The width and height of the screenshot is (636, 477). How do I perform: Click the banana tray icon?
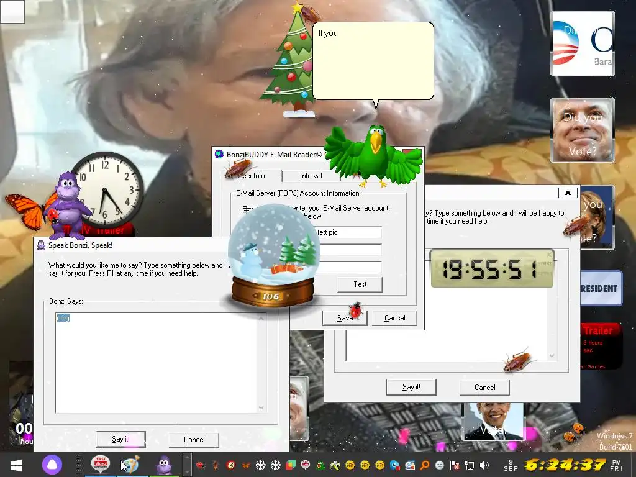click(x=335, y=465)
